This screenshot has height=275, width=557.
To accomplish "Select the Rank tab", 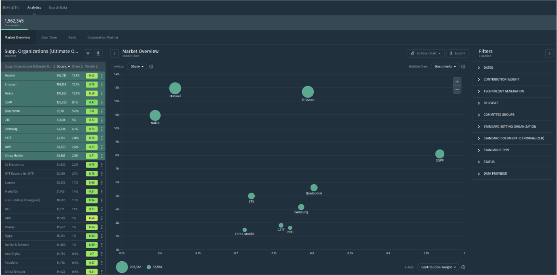I will (x=72, y=37).
